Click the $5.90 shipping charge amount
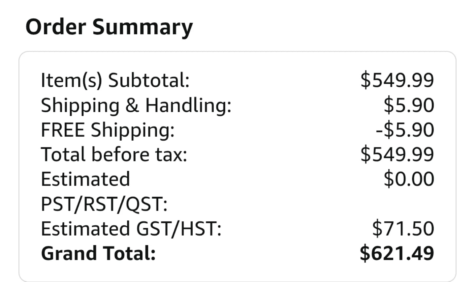Image resolution: width=475 pixels, height=282 pixels. click(x=409, y=105)
